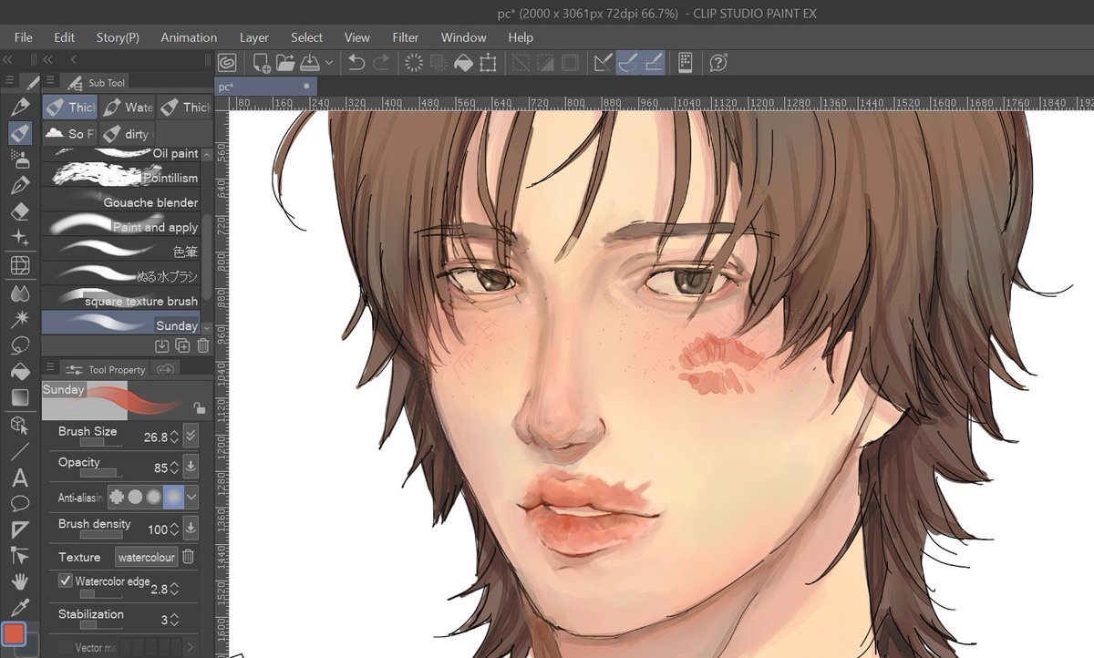1094x658 pixels.
Task: Open the Layer menu
Action: 254,37
